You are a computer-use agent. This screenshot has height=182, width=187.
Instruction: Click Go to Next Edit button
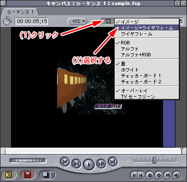[x=113, y=162]
